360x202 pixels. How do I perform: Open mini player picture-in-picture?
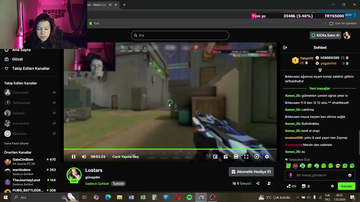(x=215, y=157)
